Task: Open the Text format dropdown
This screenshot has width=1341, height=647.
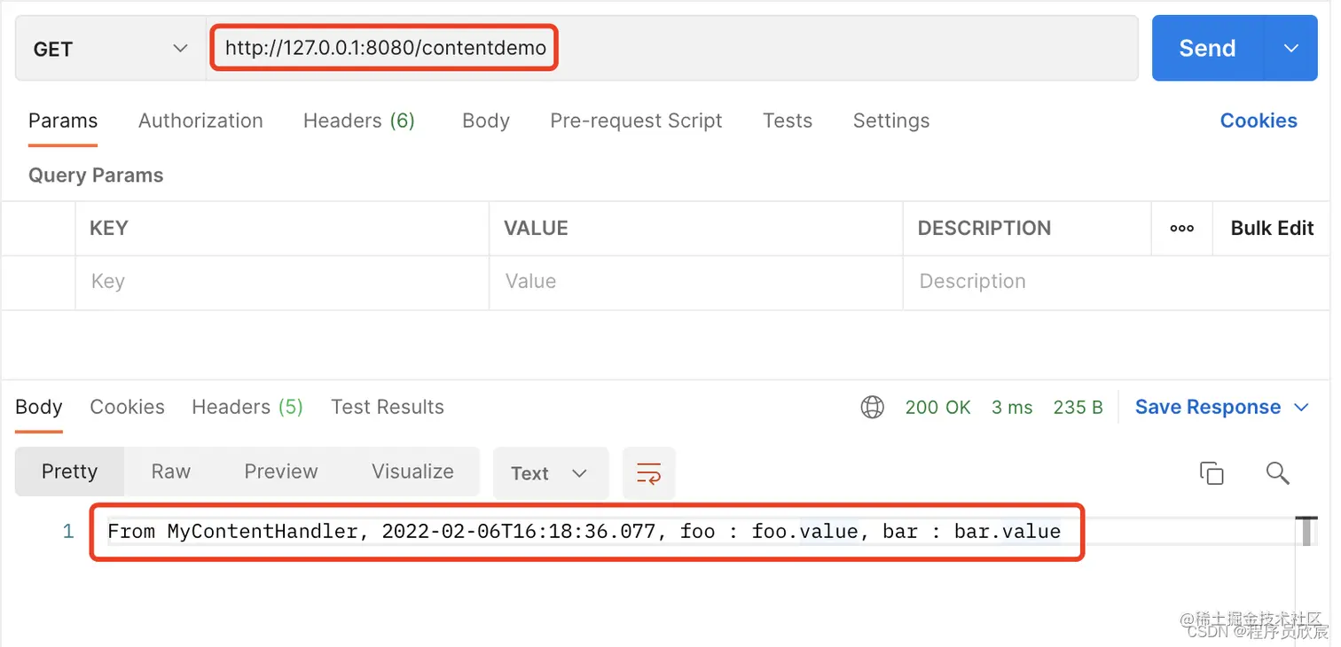Action: [x=550, y=473]
